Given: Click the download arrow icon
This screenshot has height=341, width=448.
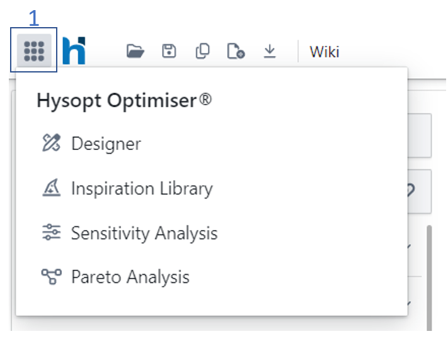Looking at the screenshot, I should [270, 51].
